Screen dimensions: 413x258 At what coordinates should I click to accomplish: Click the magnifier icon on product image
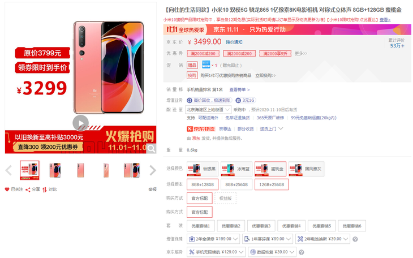(151, 149)
